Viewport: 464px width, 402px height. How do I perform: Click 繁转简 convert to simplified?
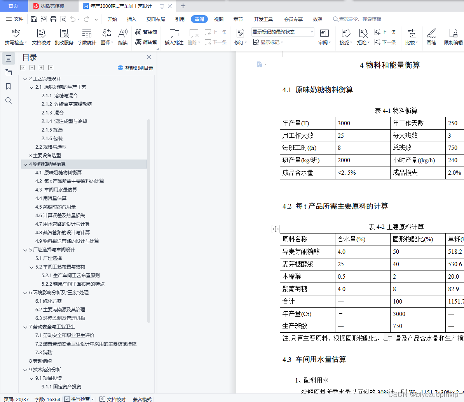(x=146, y=32)
